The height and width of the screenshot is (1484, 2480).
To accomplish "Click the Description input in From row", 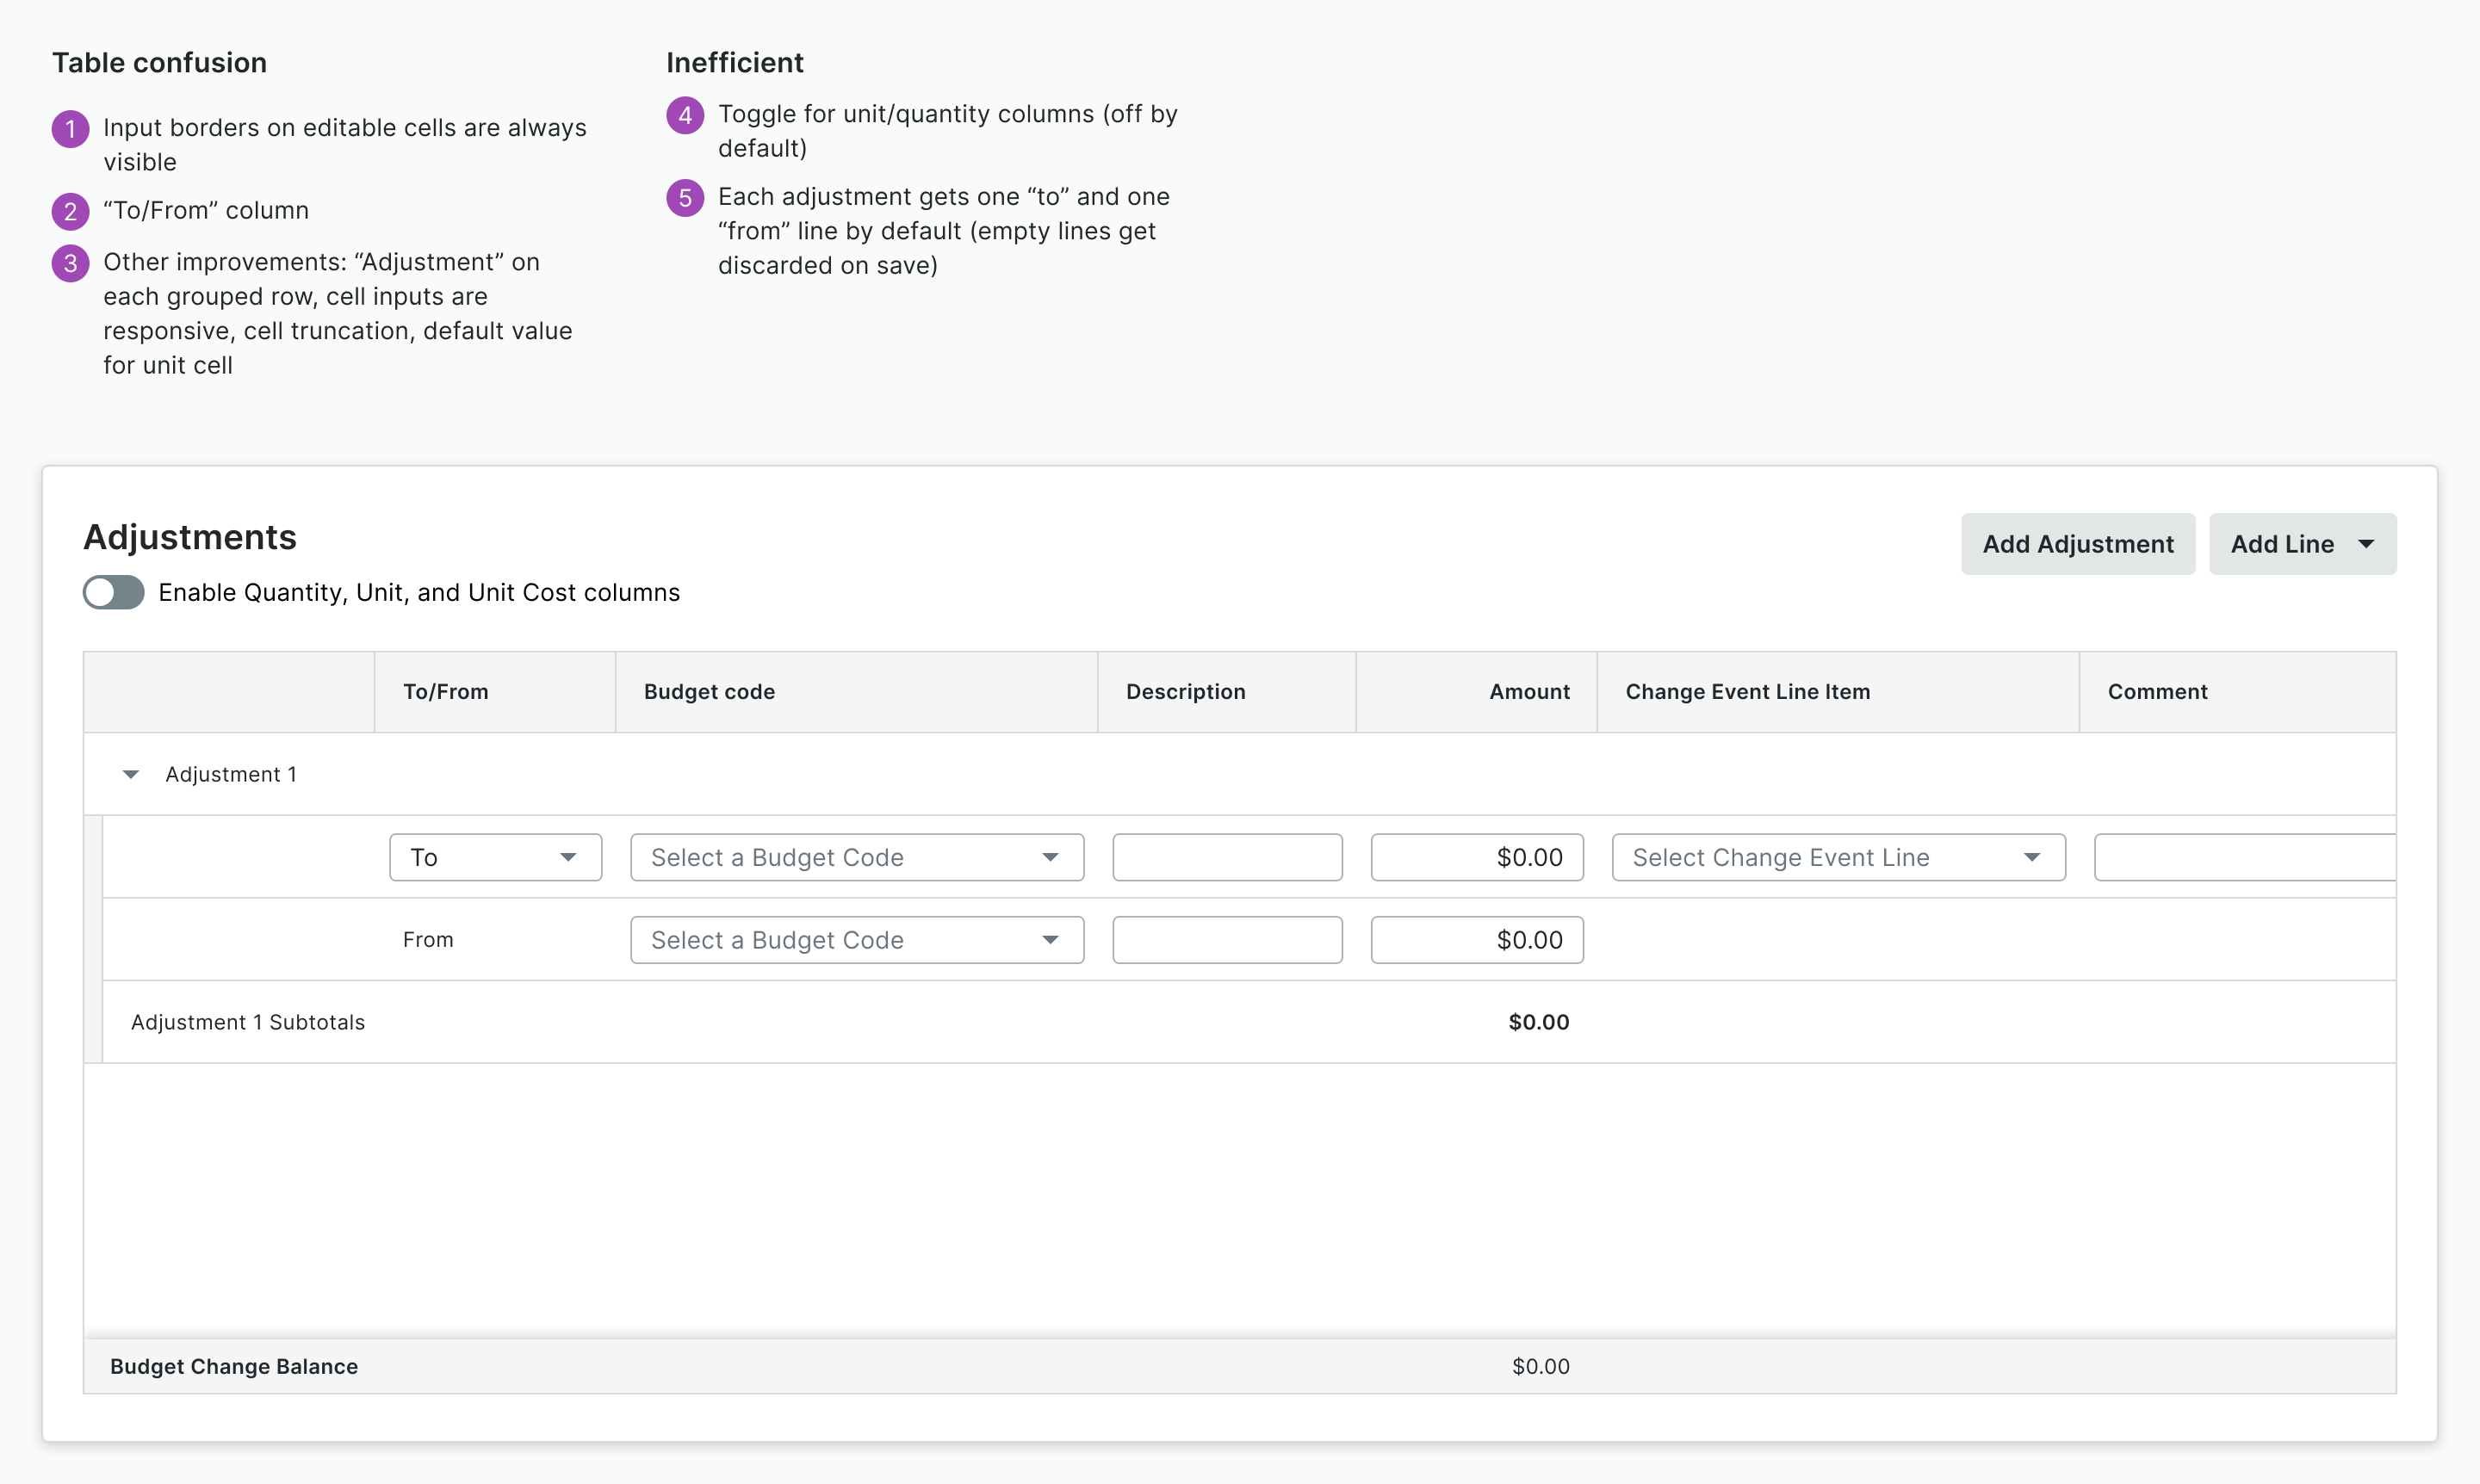I will coord(1226,940).
